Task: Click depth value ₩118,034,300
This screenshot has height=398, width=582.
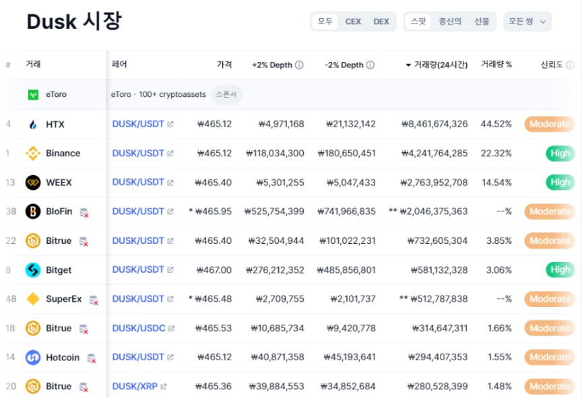Action: click(x=275, y=153)
